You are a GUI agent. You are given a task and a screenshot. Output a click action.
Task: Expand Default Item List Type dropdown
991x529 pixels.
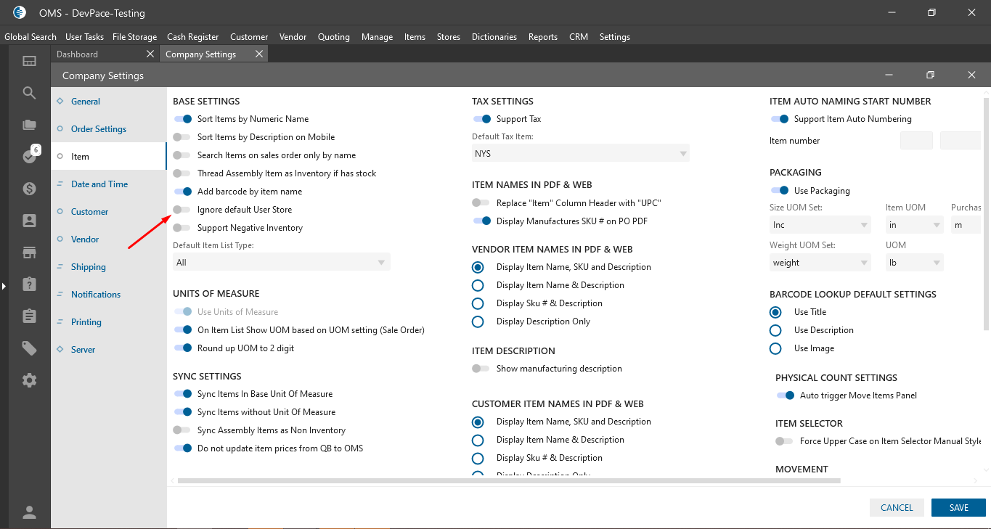(x=281, y=263)
